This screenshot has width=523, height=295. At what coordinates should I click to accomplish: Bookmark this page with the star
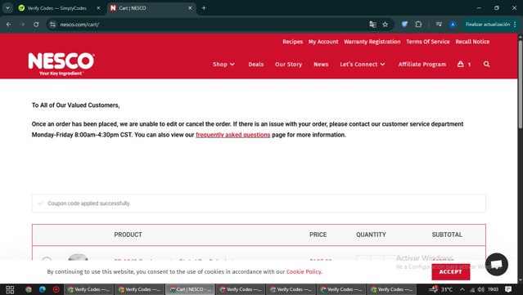pos(385,25)
